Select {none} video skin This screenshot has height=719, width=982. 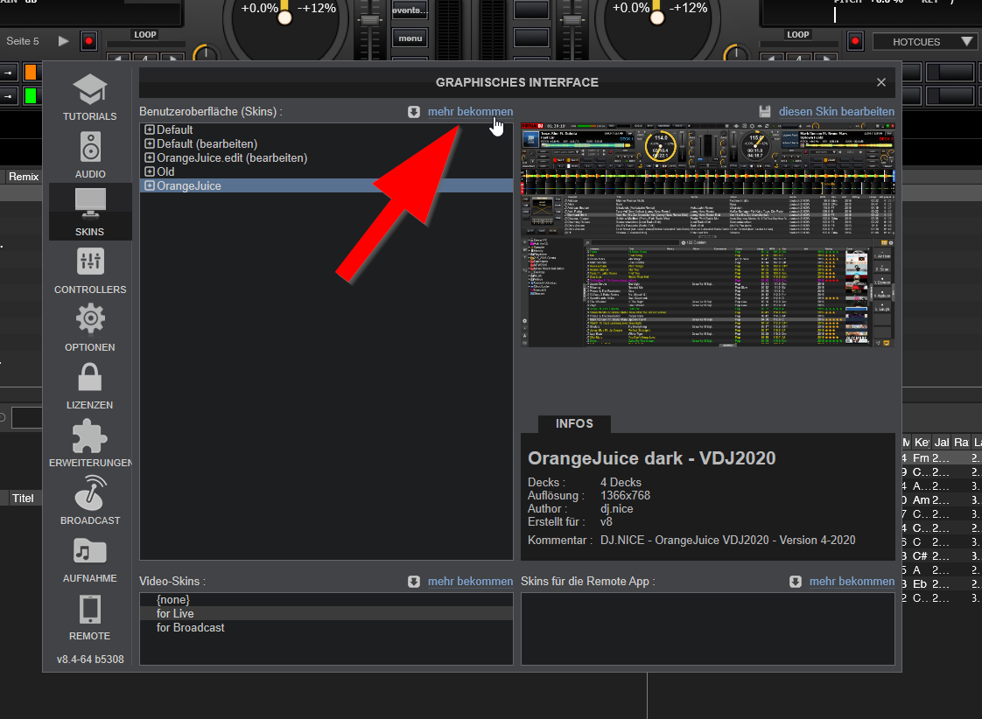pyautogui.click(x=326, y=599)
